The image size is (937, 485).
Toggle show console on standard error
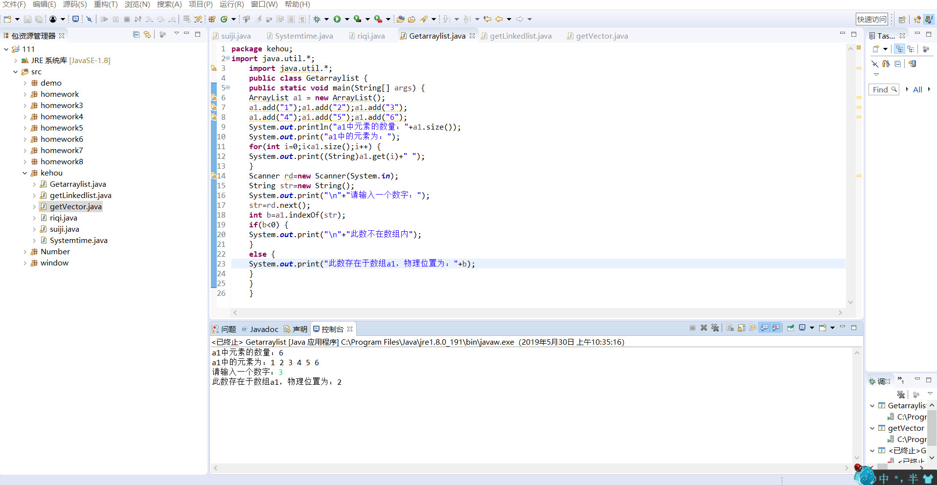776,328
